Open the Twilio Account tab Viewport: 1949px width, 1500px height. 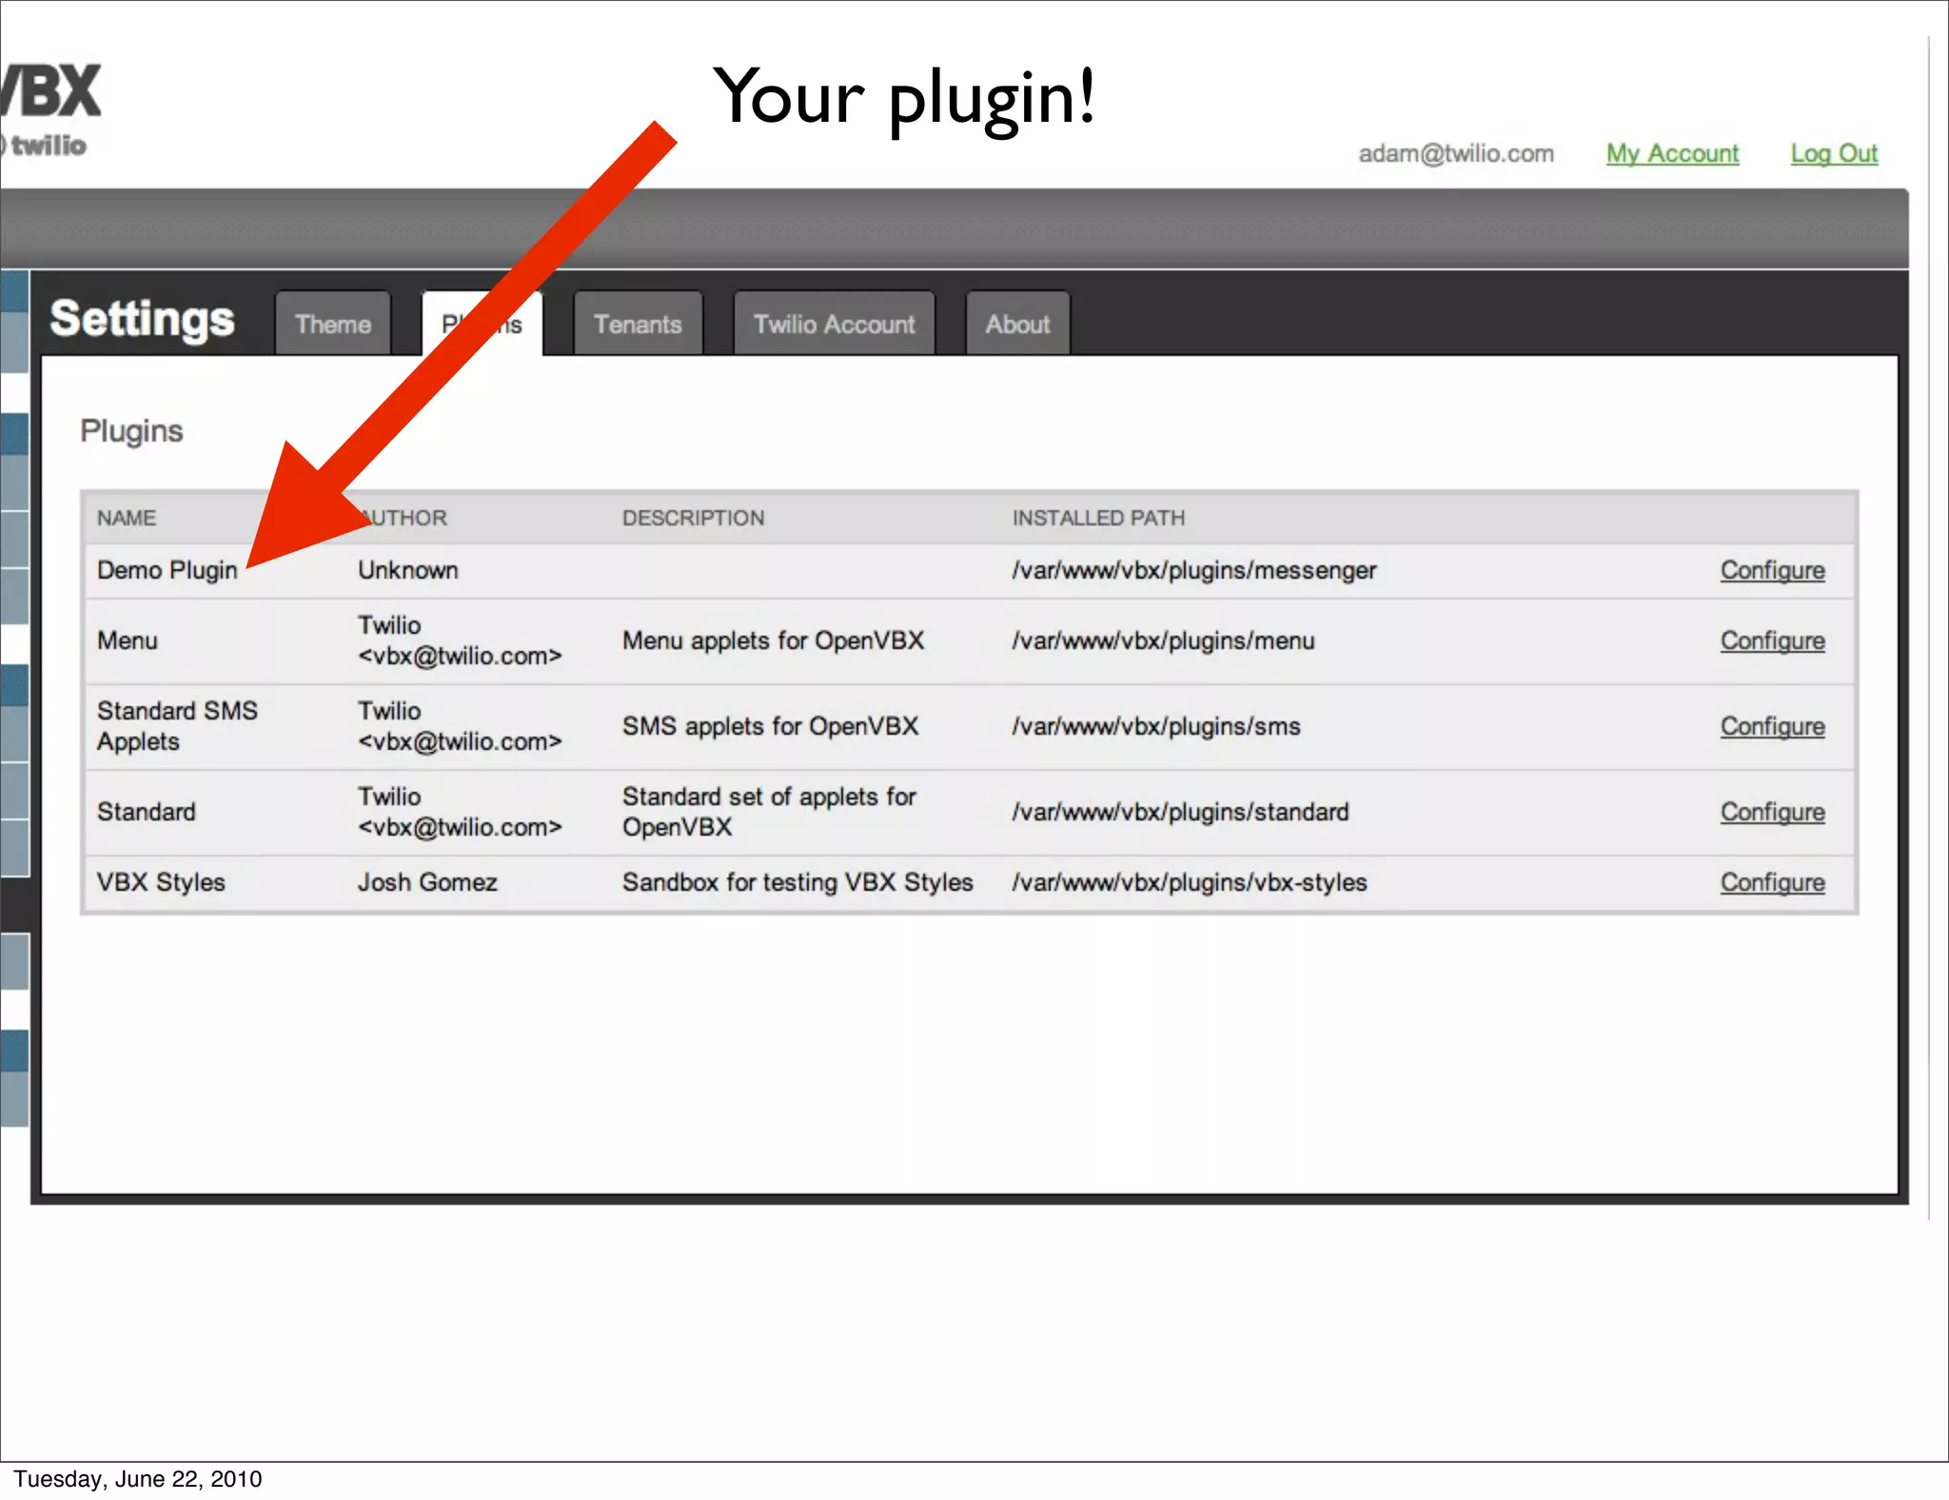(x=834, y=324)
